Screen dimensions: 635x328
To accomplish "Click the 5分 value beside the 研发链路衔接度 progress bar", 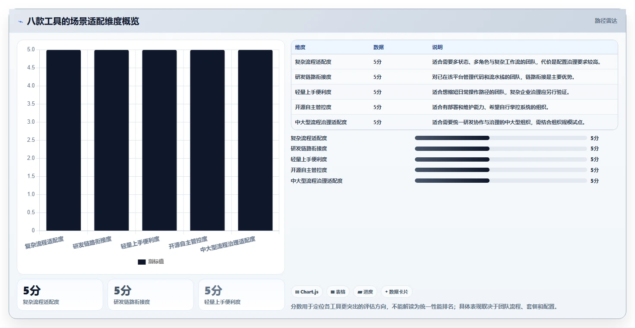I will point(595,149).
